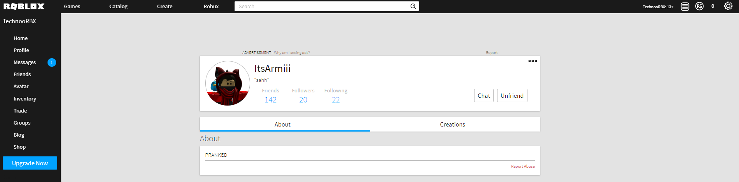Open Trade in sidebar
The width and height of the screenshot is (739, 182).
(20, 111)
